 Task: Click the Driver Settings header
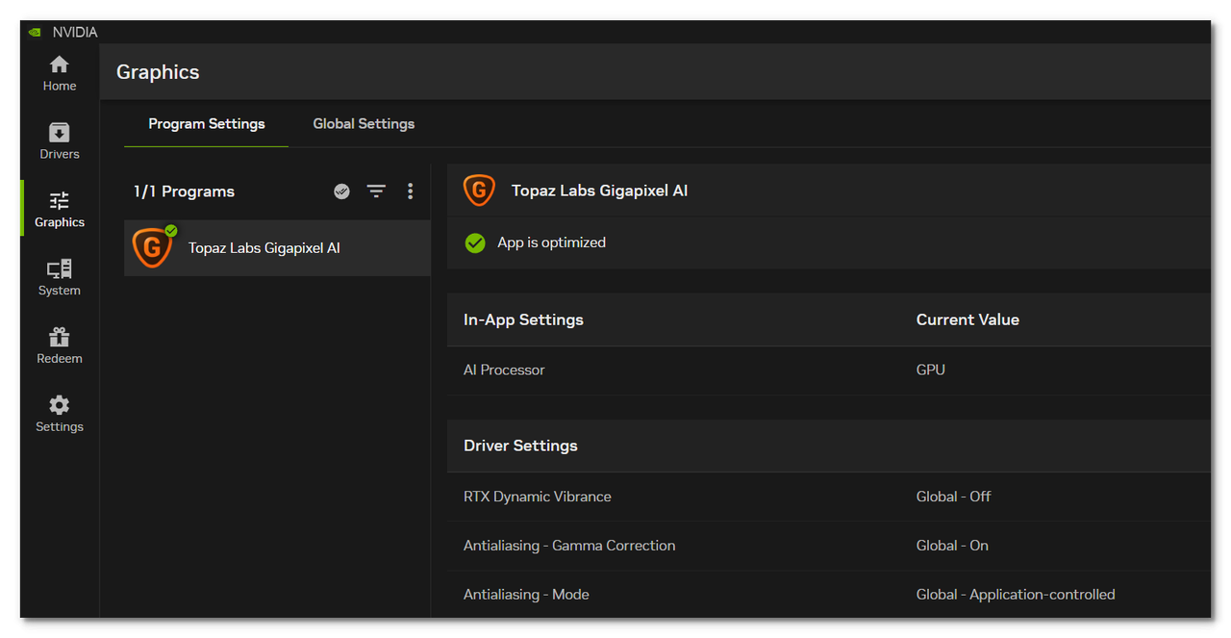(x=520, y=447)
